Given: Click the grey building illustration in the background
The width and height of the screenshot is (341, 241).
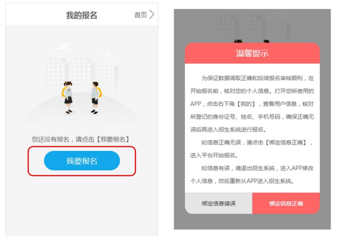Looking at the screenshot, I should [83, 75].
